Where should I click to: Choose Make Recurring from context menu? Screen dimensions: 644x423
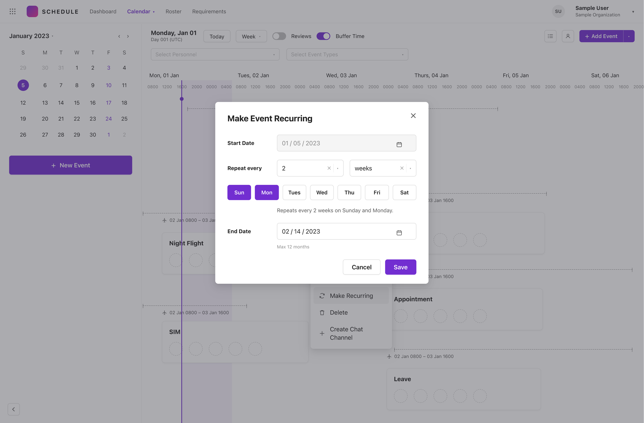(x=351, y=296)
